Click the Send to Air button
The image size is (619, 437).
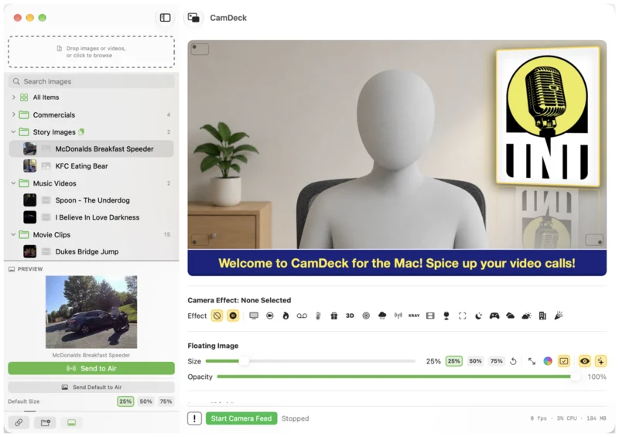pyautogui.click(x=91, y=368)
